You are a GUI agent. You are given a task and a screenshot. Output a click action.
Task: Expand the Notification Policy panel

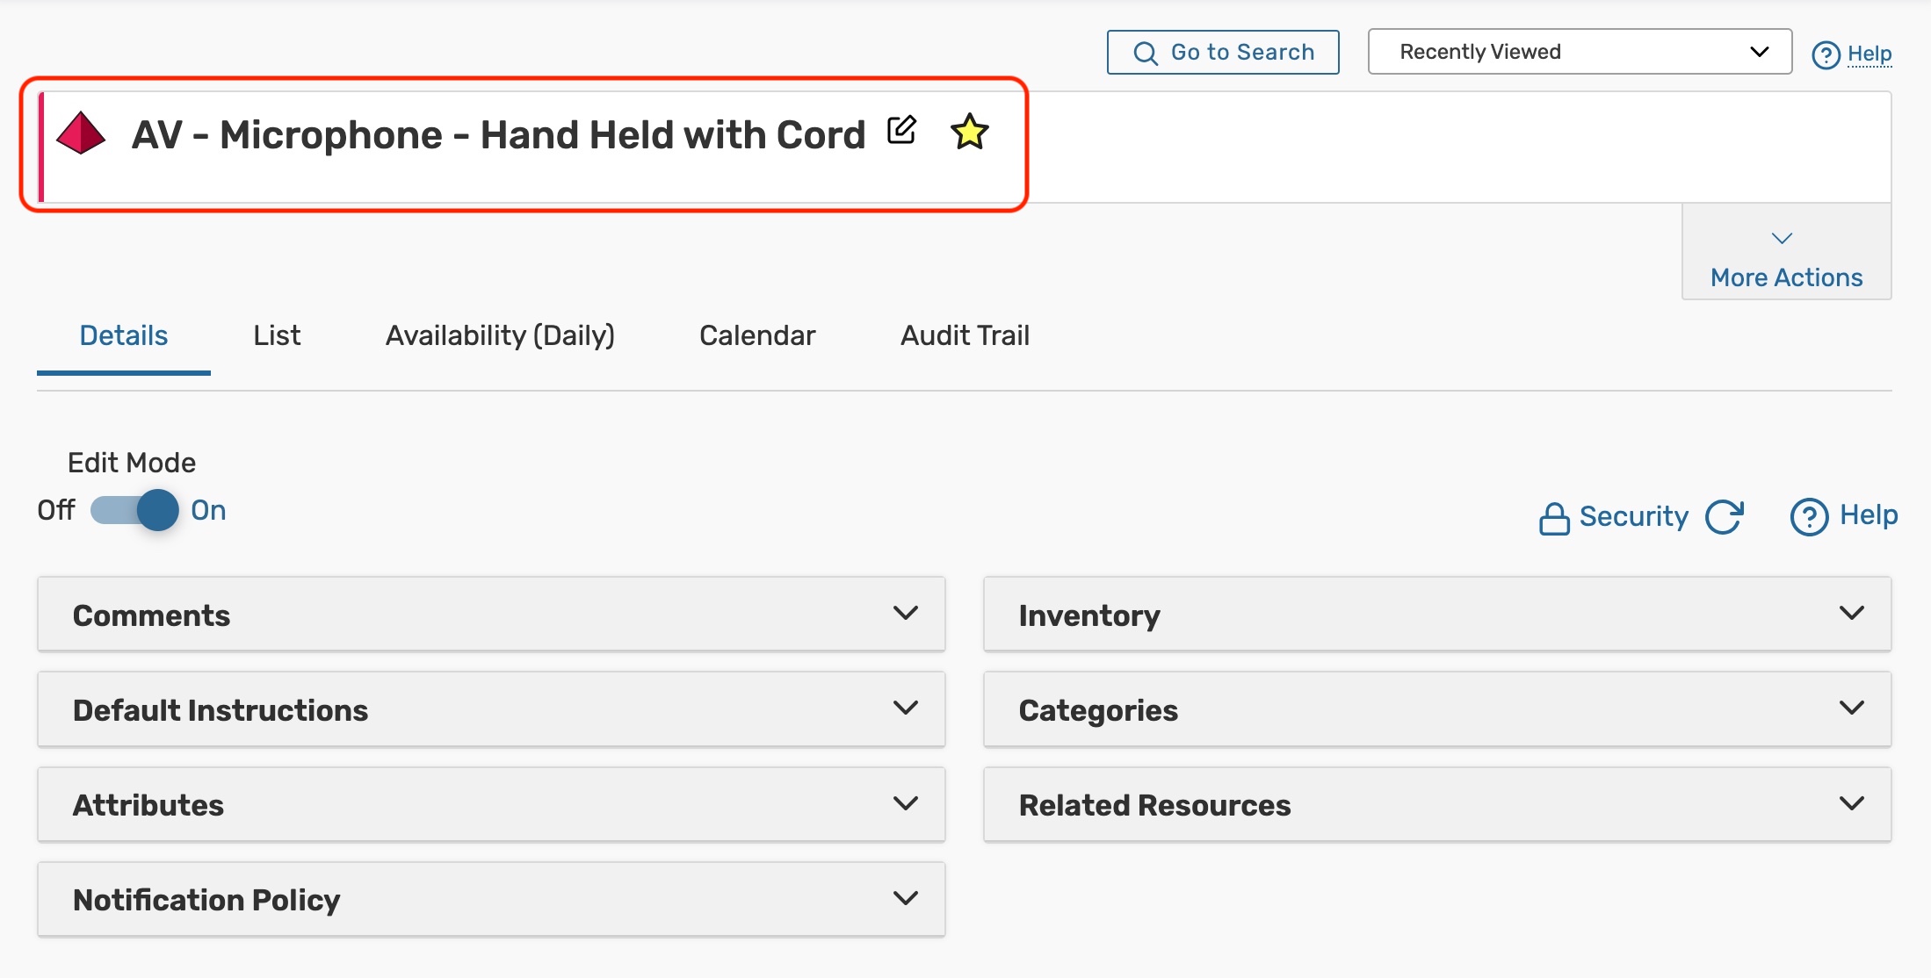coord(491,899)
